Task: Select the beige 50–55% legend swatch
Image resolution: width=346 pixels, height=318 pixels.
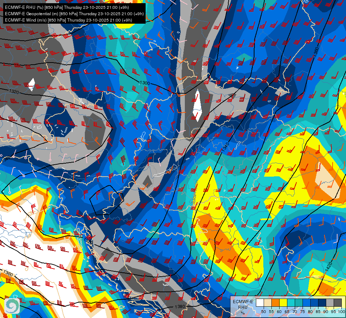Action: [268, 302]
